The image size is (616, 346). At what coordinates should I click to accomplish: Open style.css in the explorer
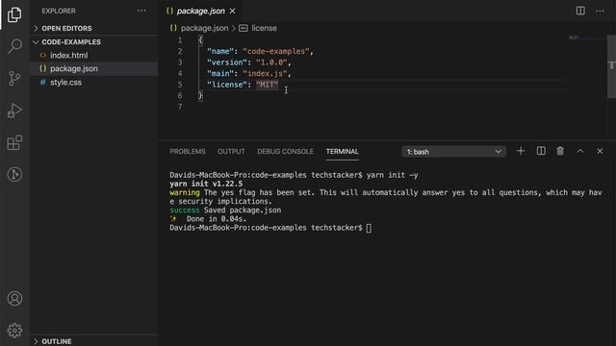tap(94, 83)
